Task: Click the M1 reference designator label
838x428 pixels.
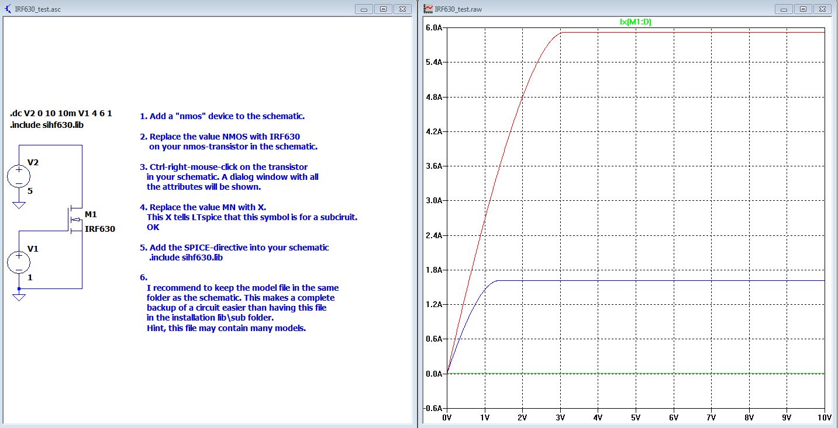Action: (92, 214)
